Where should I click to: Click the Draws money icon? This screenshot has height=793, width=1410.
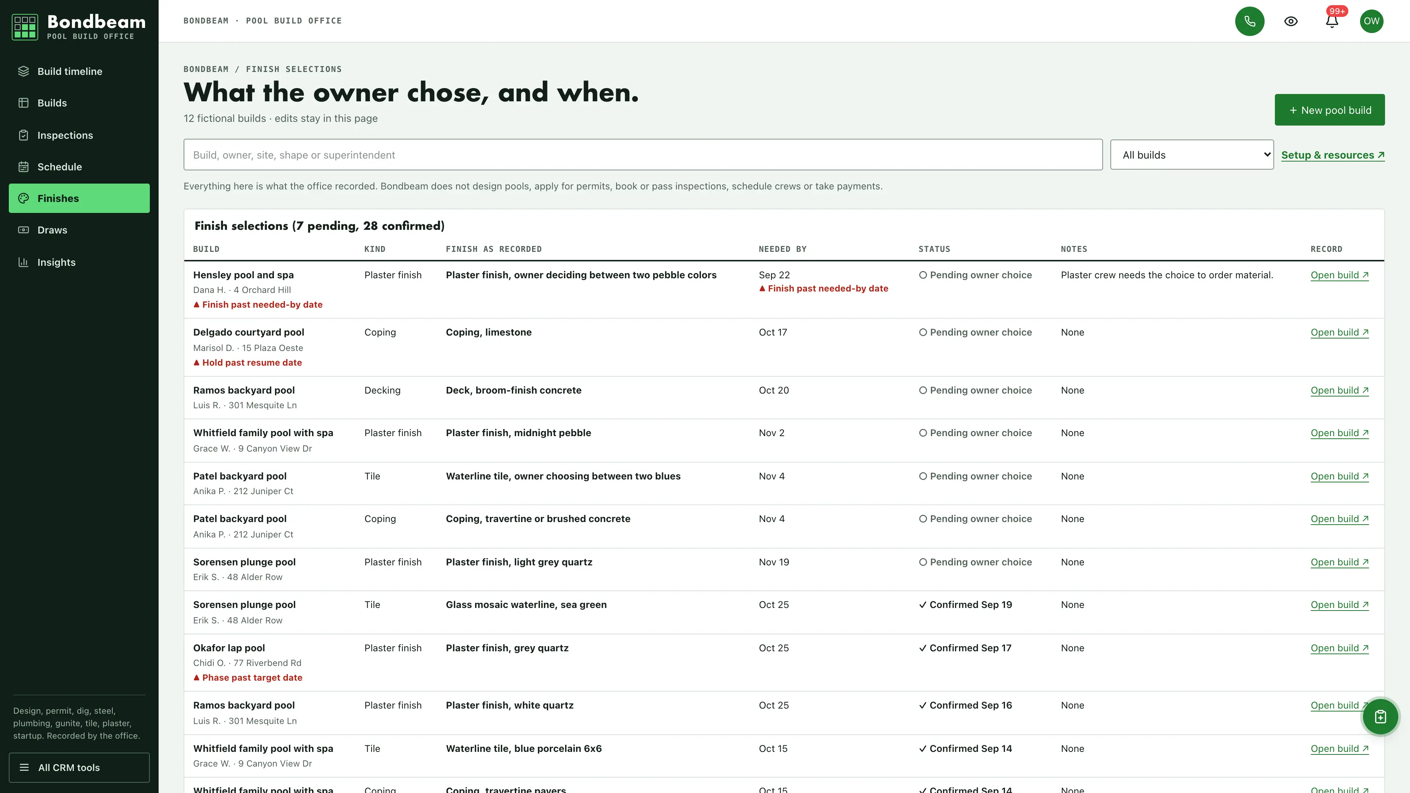pyautogui.click(x=23, y=230)
